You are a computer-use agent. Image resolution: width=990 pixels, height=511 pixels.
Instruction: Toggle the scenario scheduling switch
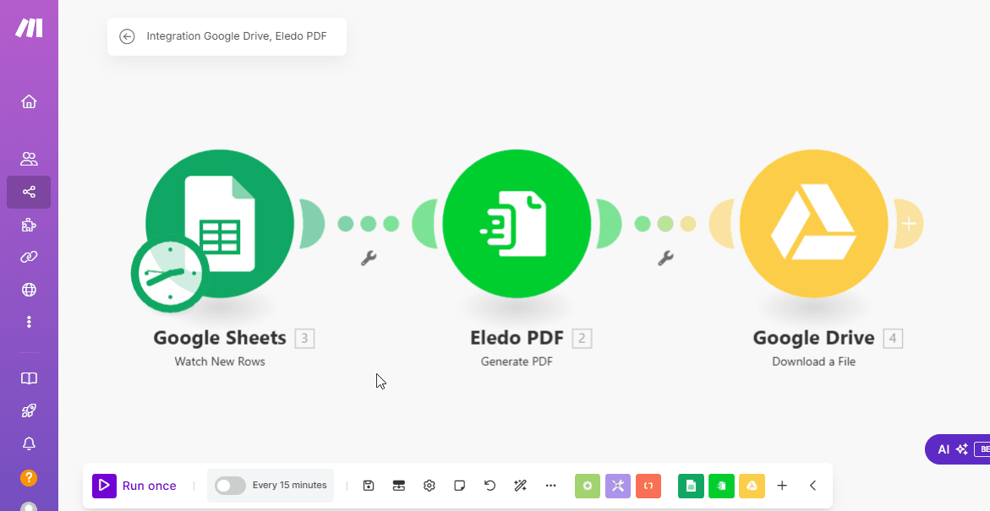(x=230, y=486)
